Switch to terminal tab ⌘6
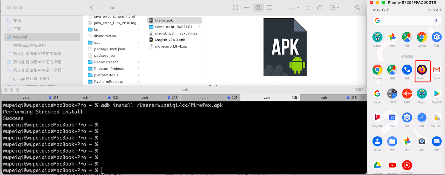The width and height of the screenshot is (445, 175). point(330,98)
